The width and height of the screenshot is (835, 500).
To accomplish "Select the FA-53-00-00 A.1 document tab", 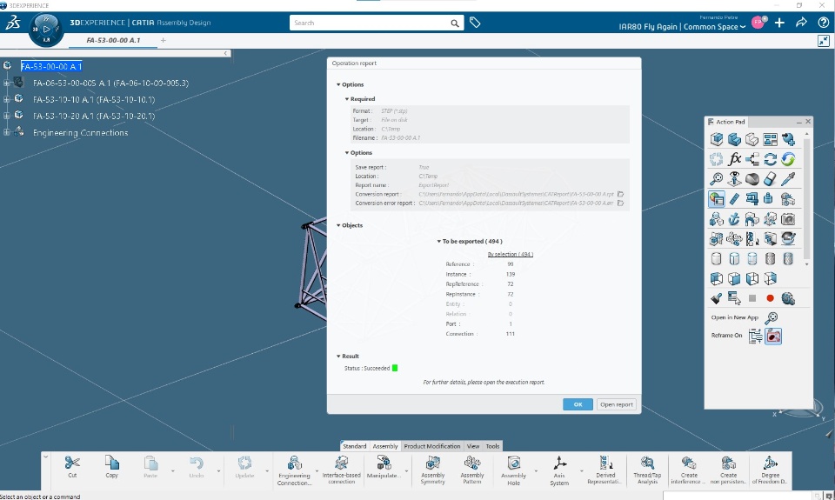I will point(113,40).
